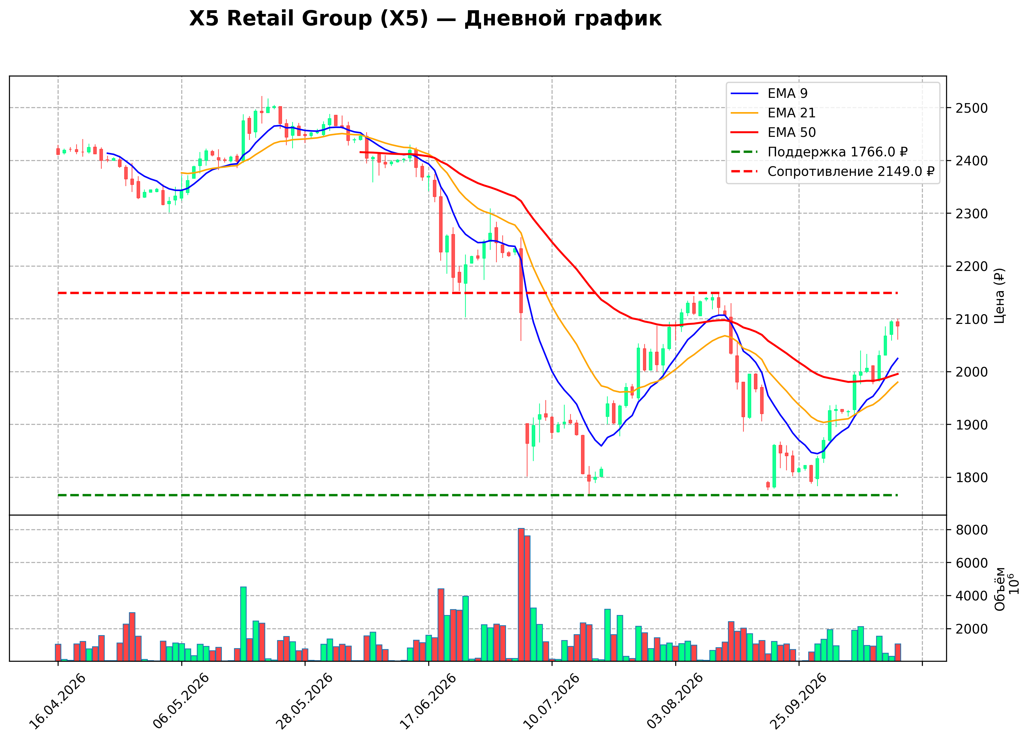1031x741 pixels.
Task: Click the orange EMA 21 line sample in legend
Action: pyautogui.click(x=745, y=113)
